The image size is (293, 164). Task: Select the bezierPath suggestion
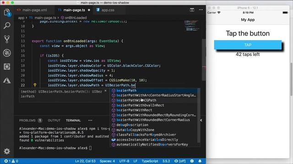(154, 91)
